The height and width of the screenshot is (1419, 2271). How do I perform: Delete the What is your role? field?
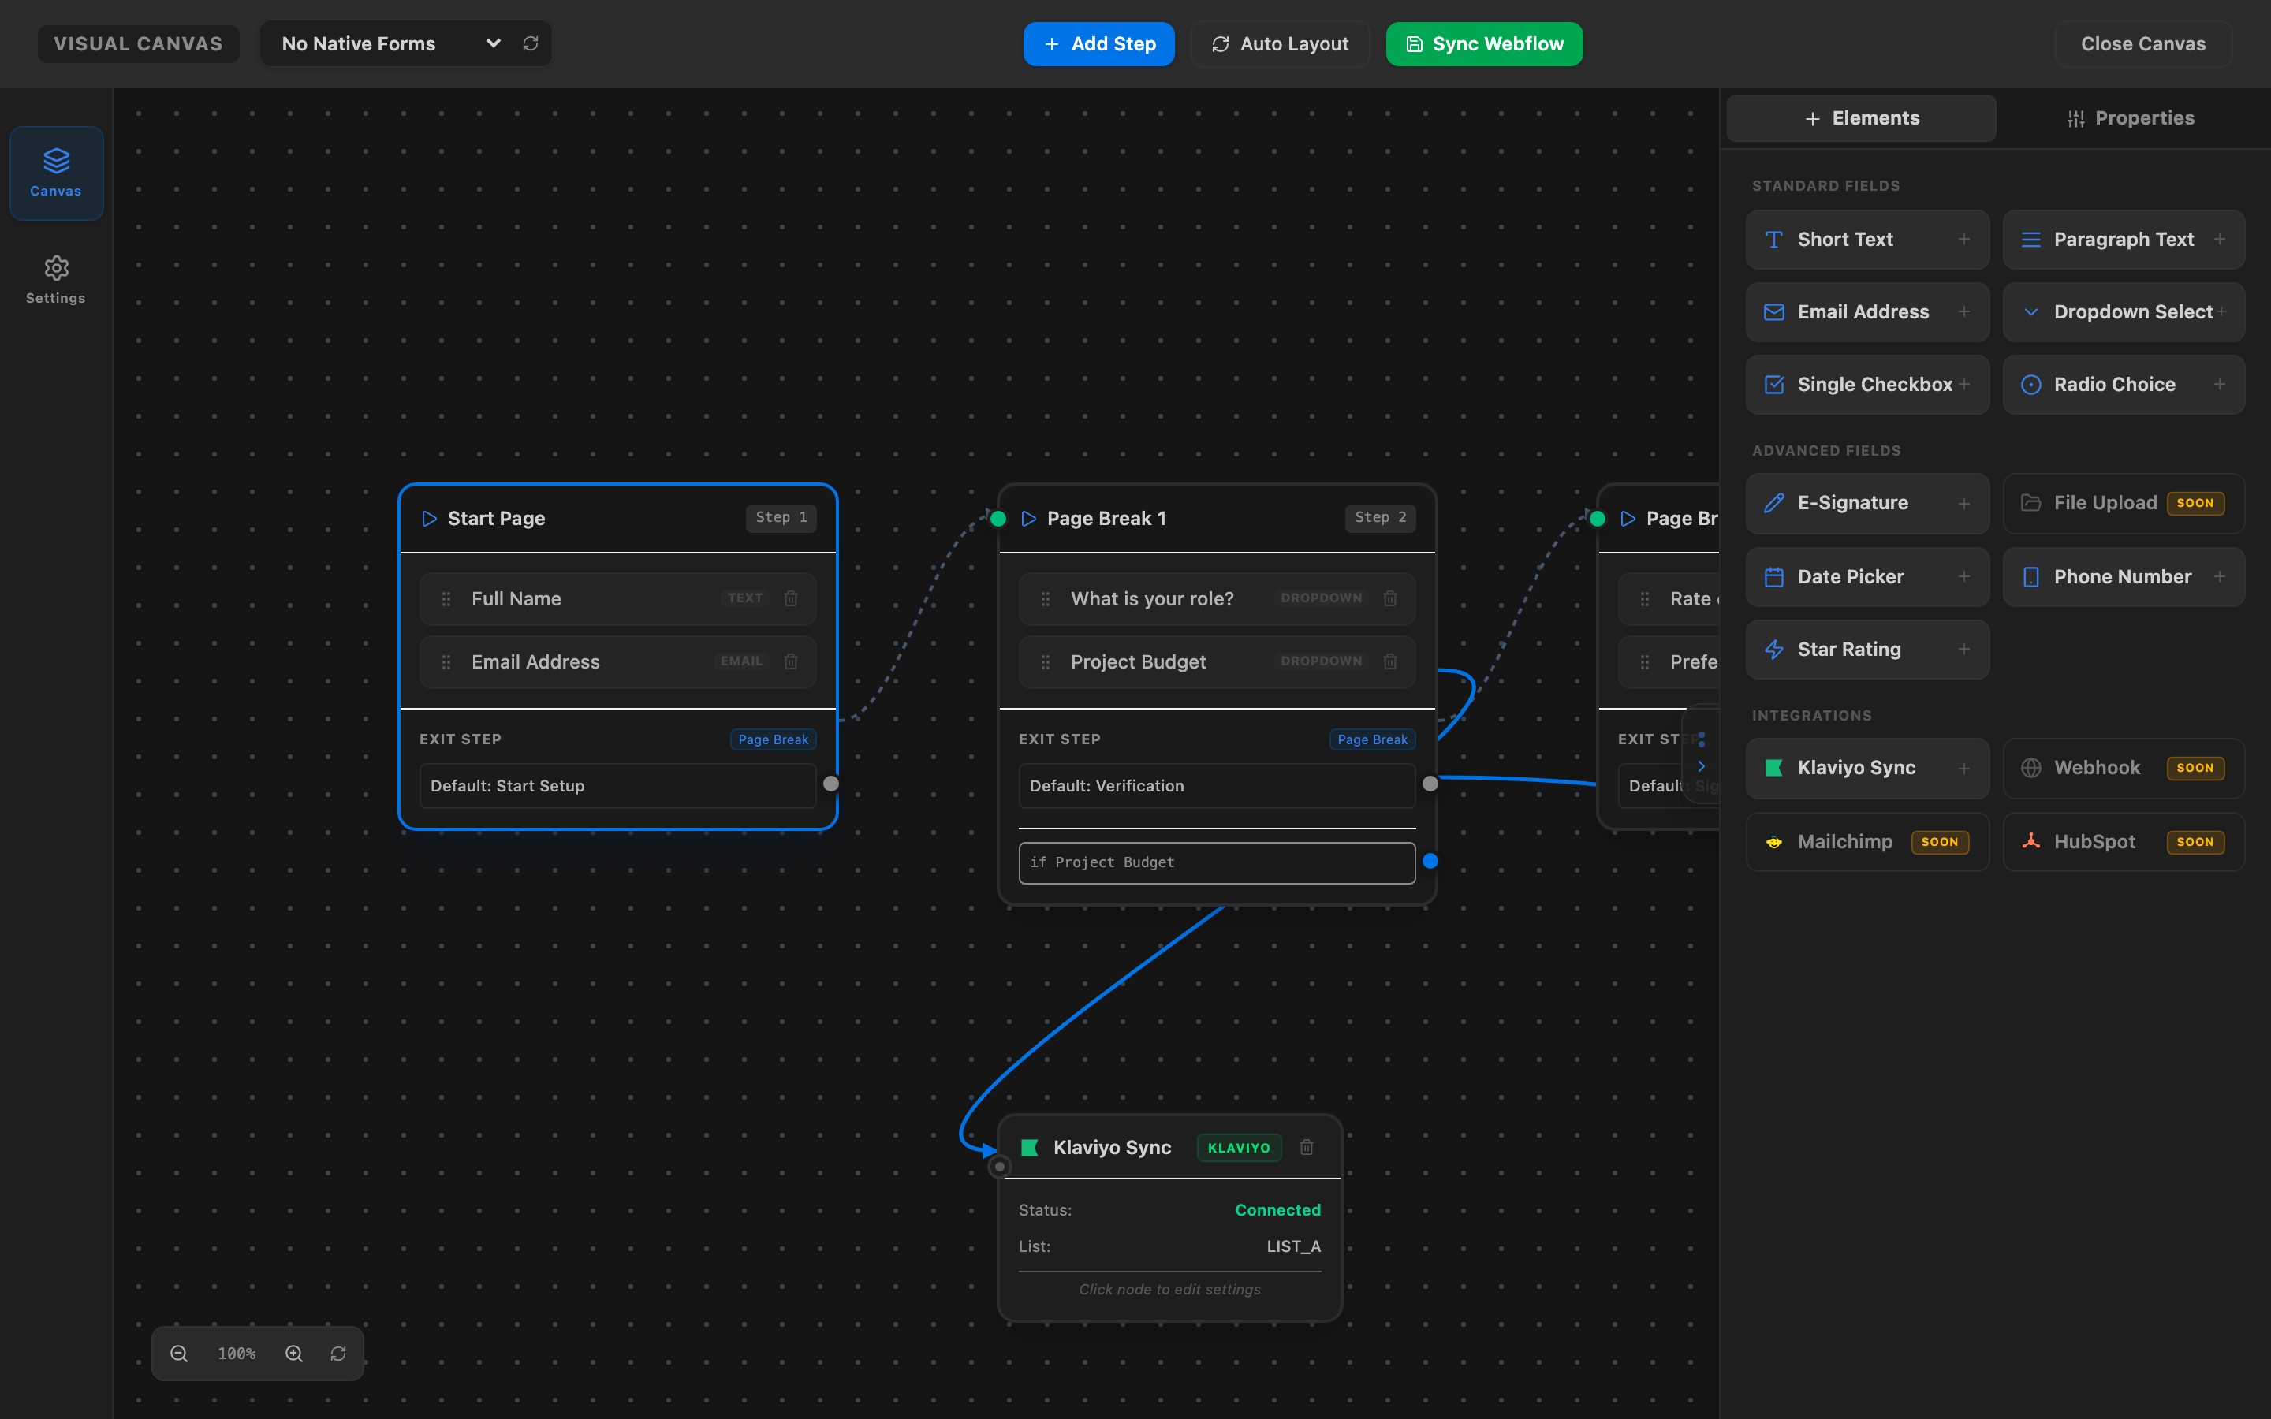click(x=1390, y=599)
